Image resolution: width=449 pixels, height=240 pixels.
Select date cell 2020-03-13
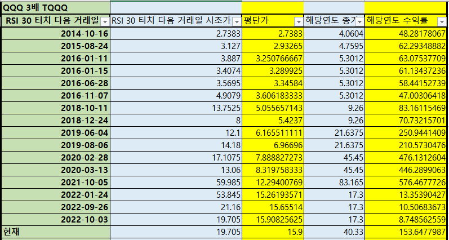pyautogui.click(x=56, y=170)
